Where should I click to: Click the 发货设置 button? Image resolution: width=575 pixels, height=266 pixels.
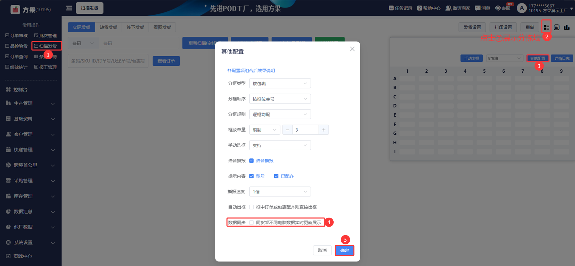point(472,27)
